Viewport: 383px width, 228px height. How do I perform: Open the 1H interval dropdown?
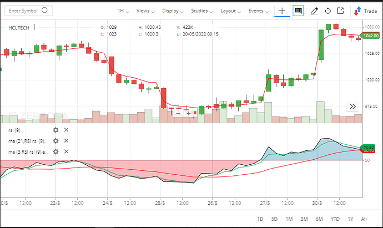(x=123, y=11)
